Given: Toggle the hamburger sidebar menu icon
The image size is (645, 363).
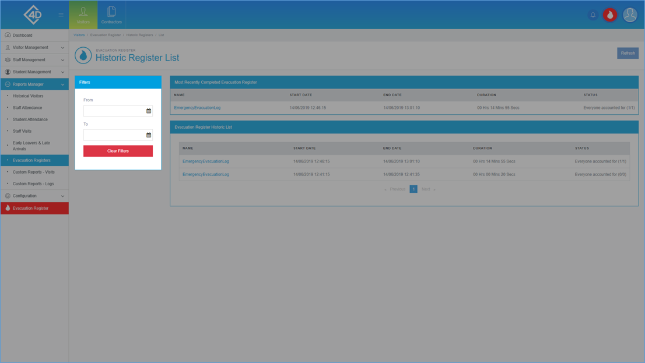Looking at the screenshot, I should [x=61, y=15].
